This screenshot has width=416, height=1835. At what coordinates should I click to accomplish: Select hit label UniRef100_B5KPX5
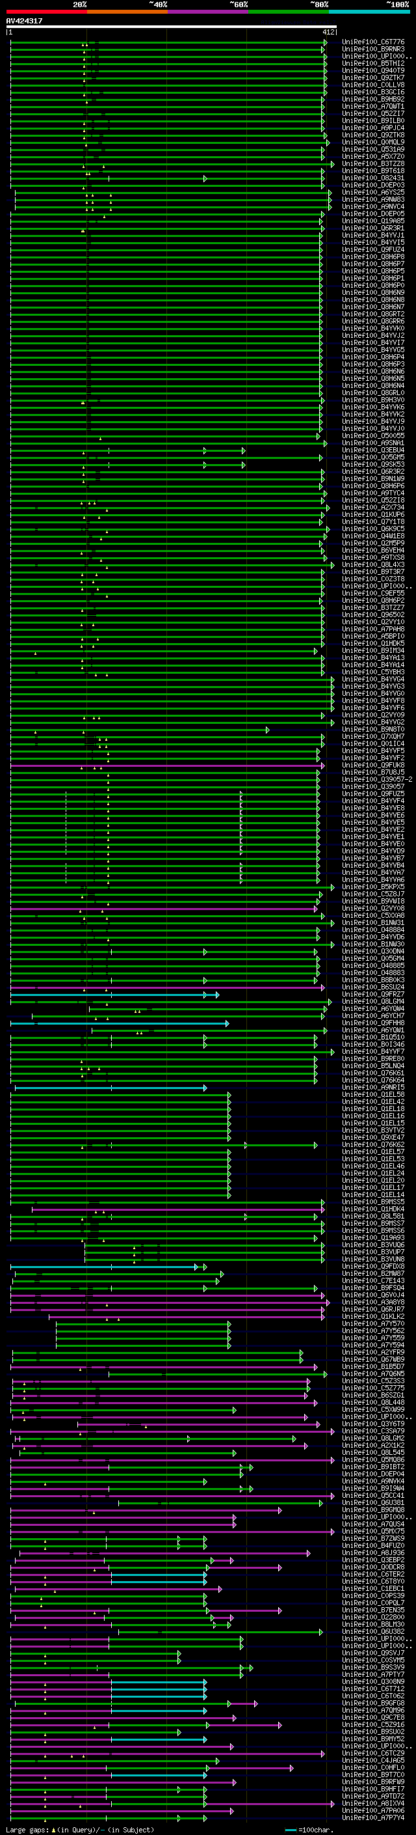372,887
